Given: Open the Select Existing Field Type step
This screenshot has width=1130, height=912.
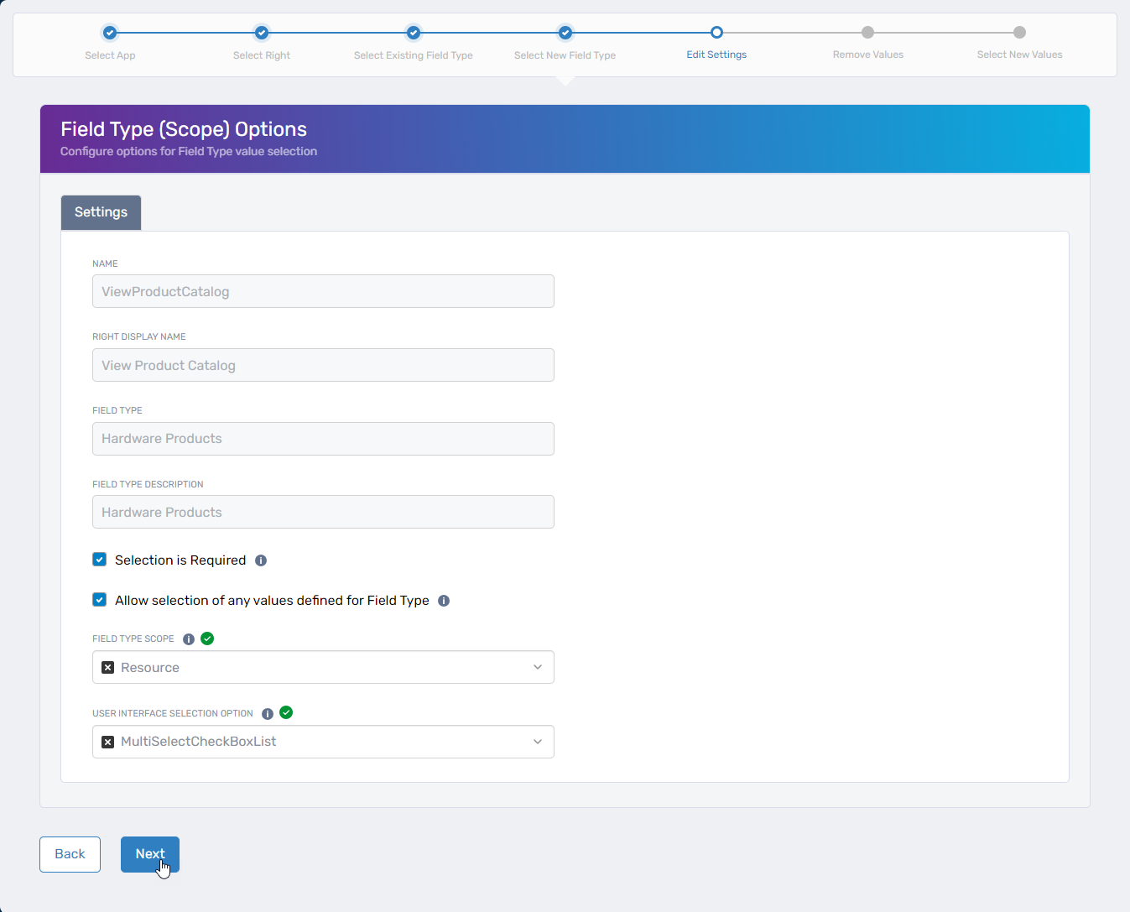Looking at the screenshot, I should [414, 34].
